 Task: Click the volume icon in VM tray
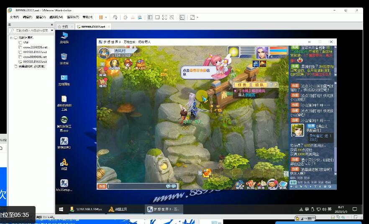click(324, 209)
